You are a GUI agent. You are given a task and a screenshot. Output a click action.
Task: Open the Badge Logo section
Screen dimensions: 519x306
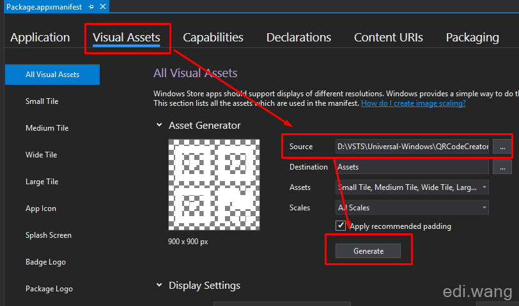pos(45,262)
